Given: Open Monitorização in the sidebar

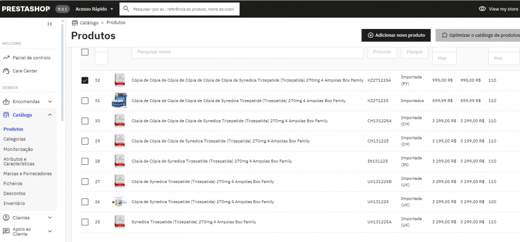Looking at the screenshot, I should tap(18, 149).
